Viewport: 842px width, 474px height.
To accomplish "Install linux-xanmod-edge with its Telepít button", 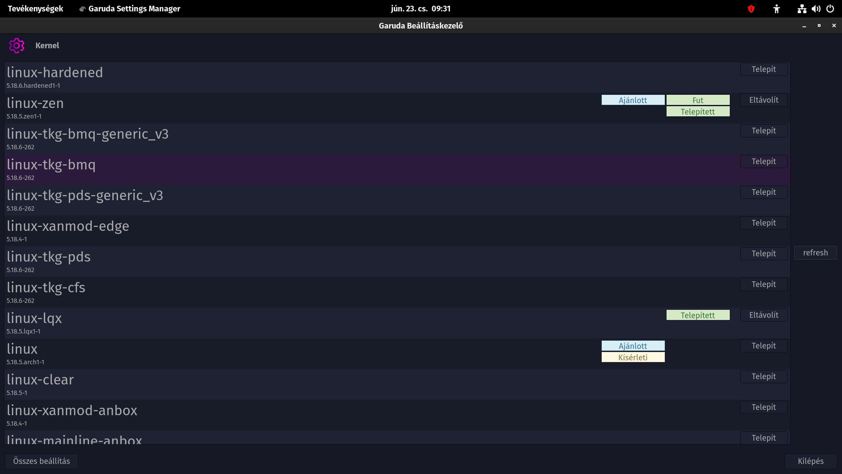I will (x=764, y=223).
